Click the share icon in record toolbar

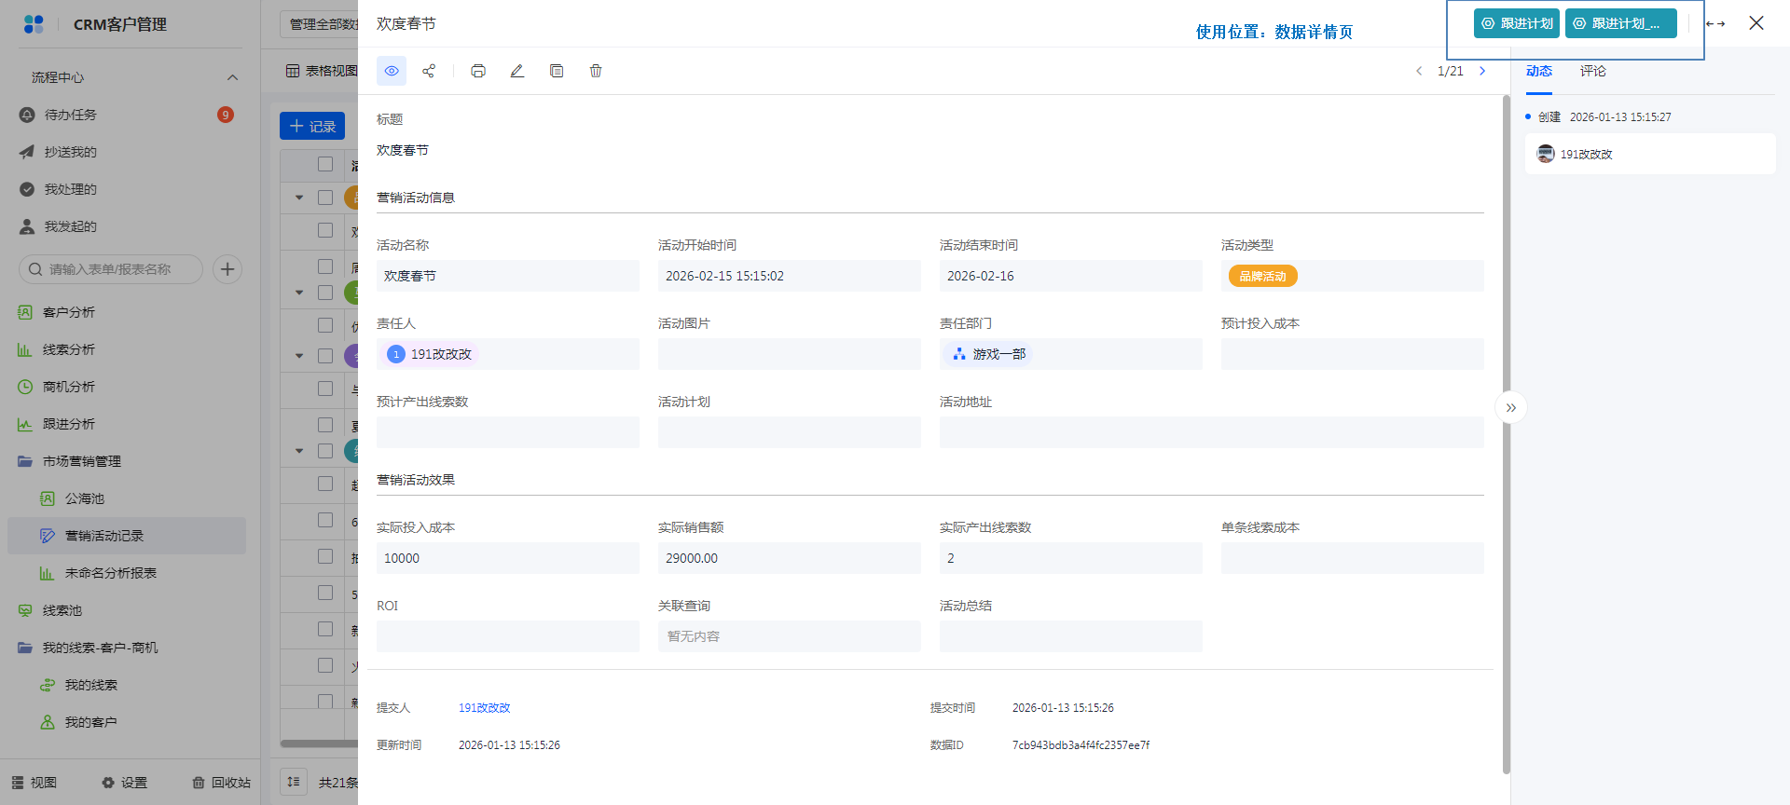[429, 71]
